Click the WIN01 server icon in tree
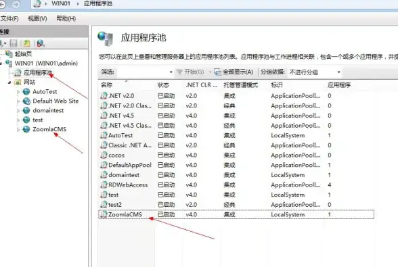 pos(9,63)
